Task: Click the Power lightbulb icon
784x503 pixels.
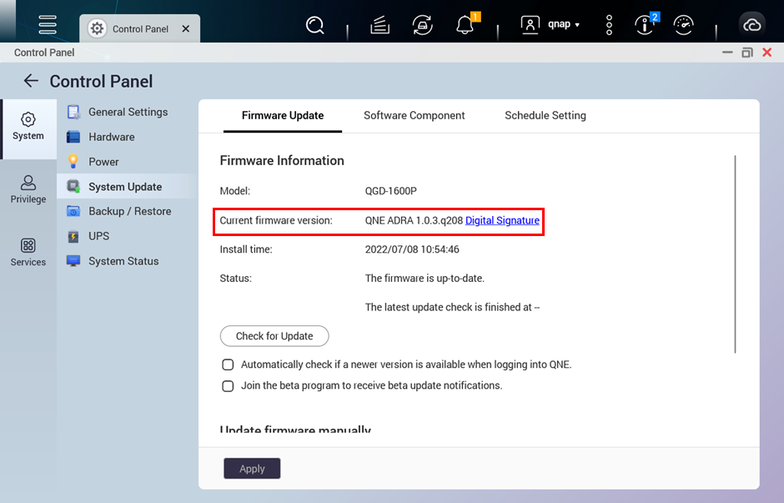Action: tap(73, 161)
